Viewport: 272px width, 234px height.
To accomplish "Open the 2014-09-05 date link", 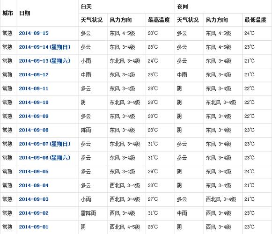I will 34,172.
